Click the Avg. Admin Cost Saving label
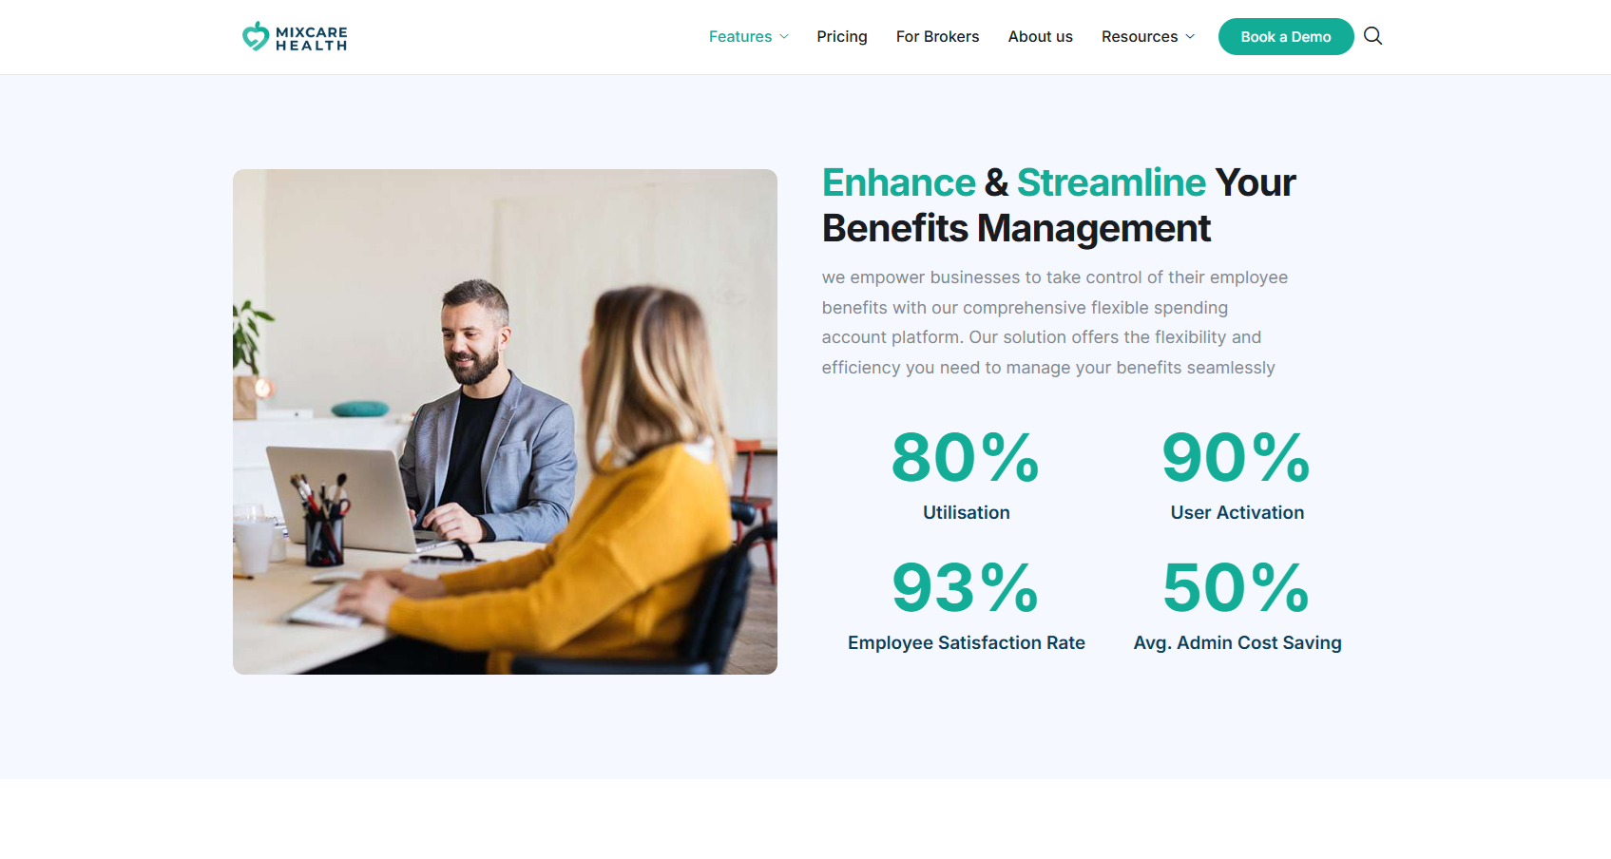Image resolution: width=1611 pixels, height=859 pixels. click(1237, 643)
